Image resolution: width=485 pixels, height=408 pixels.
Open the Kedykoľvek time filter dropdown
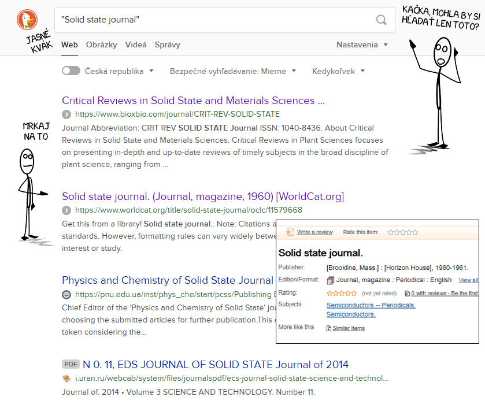pyautogui.click(x=338, y=71)
